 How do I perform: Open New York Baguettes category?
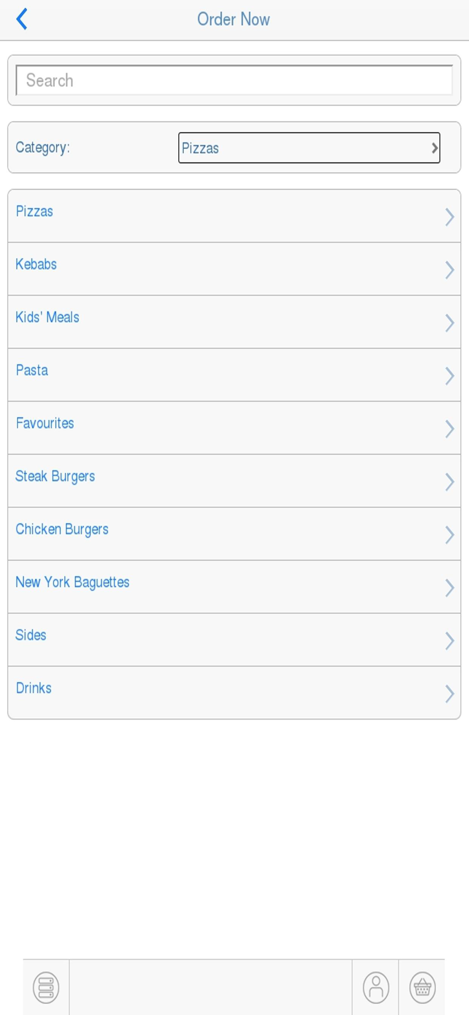click(234, 587)
